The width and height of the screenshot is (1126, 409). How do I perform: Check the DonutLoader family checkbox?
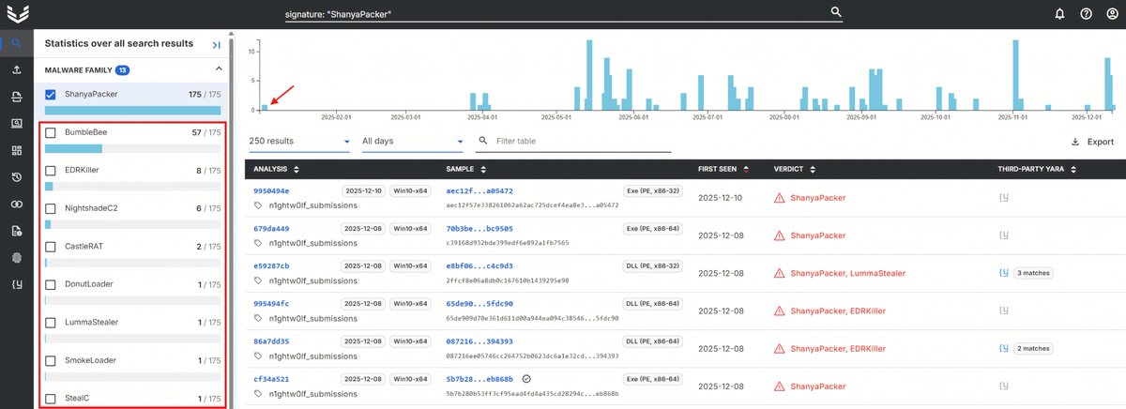point(51,284)
